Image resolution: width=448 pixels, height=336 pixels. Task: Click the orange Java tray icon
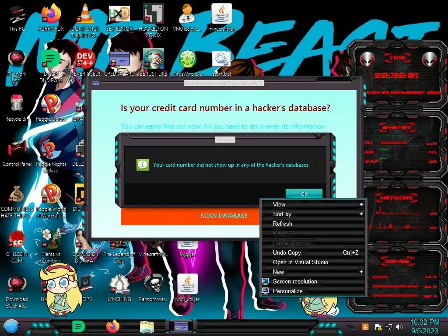365,326
